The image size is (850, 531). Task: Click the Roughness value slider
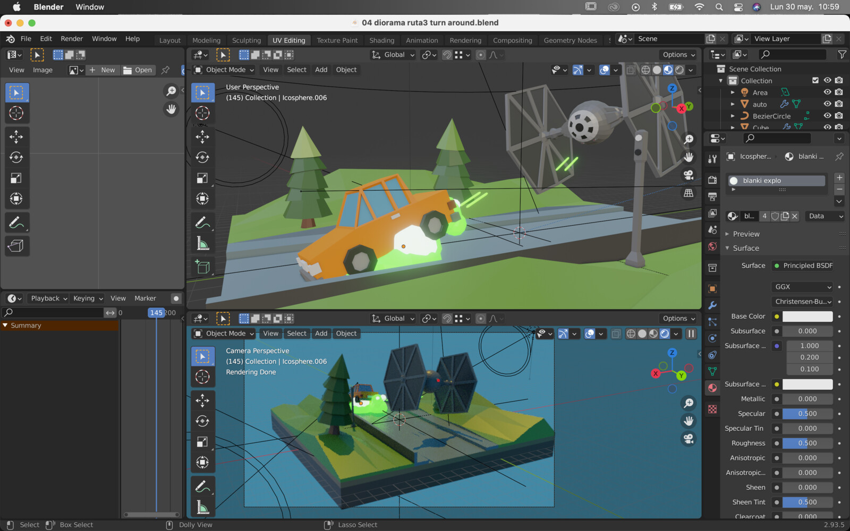pyautogui.click(x=807, y=443)
